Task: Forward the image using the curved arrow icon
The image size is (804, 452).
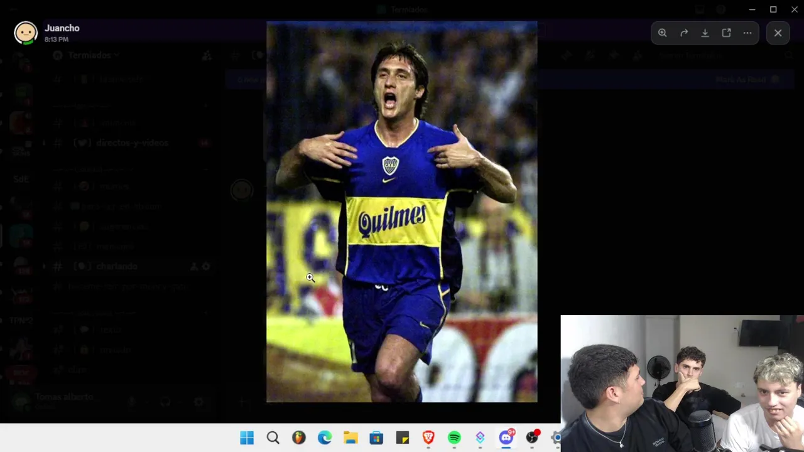Action: pos(684,33)
